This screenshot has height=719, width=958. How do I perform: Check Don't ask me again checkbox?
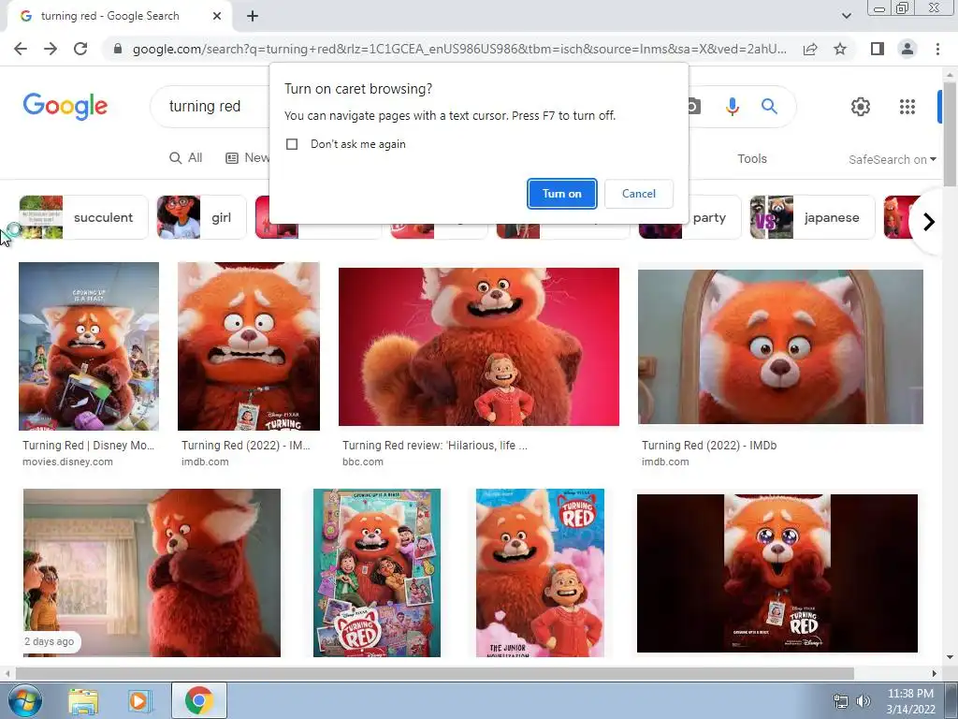pos(292,144)
